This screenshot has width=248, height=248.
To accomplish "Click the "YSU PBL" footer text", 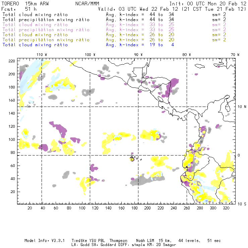I will coord(97,241).
